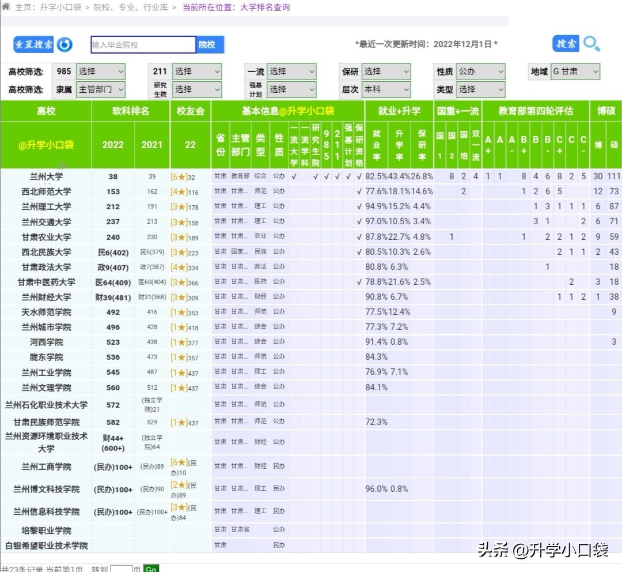Open the 一流 selection dropdown

point(292,70)
